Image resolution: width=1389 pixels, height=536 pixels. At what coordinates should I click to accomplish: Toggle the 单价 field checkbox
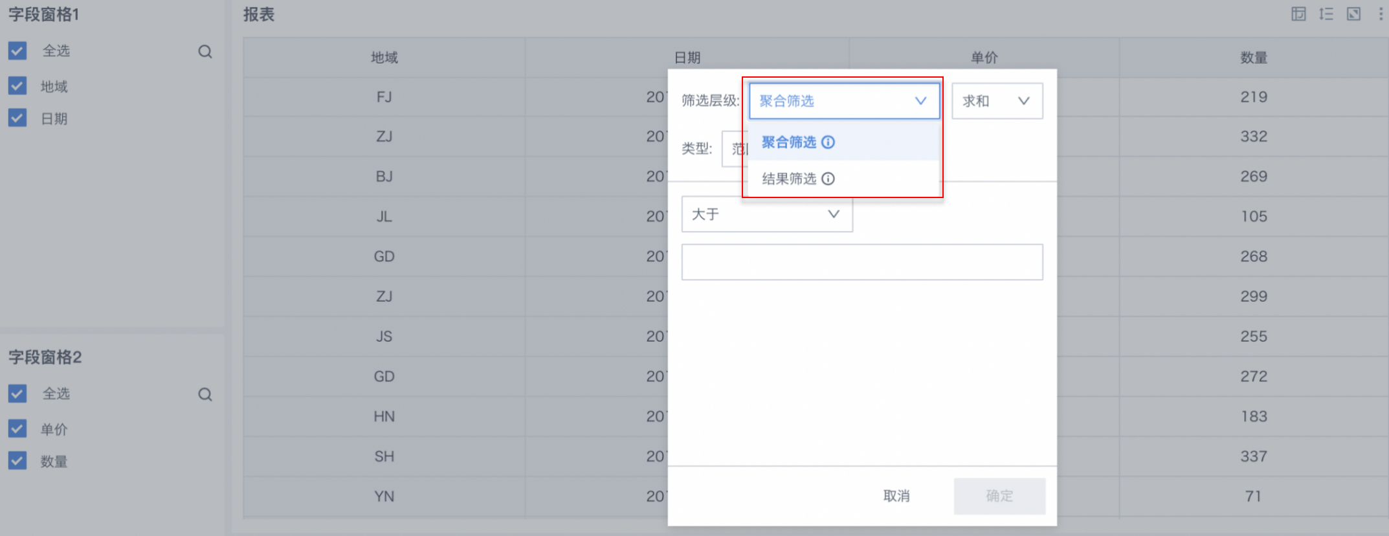17,429
